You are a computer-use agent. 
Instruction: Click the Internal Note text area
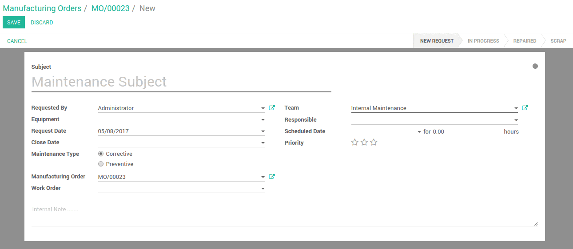(284, 215)
